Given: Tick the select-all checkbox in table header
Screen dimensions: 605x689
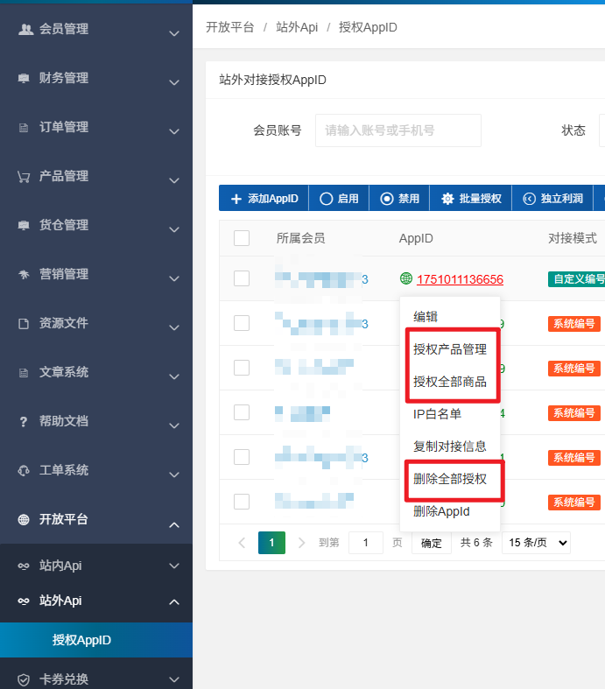Looking at the screenshot, I should coord(242,238).
